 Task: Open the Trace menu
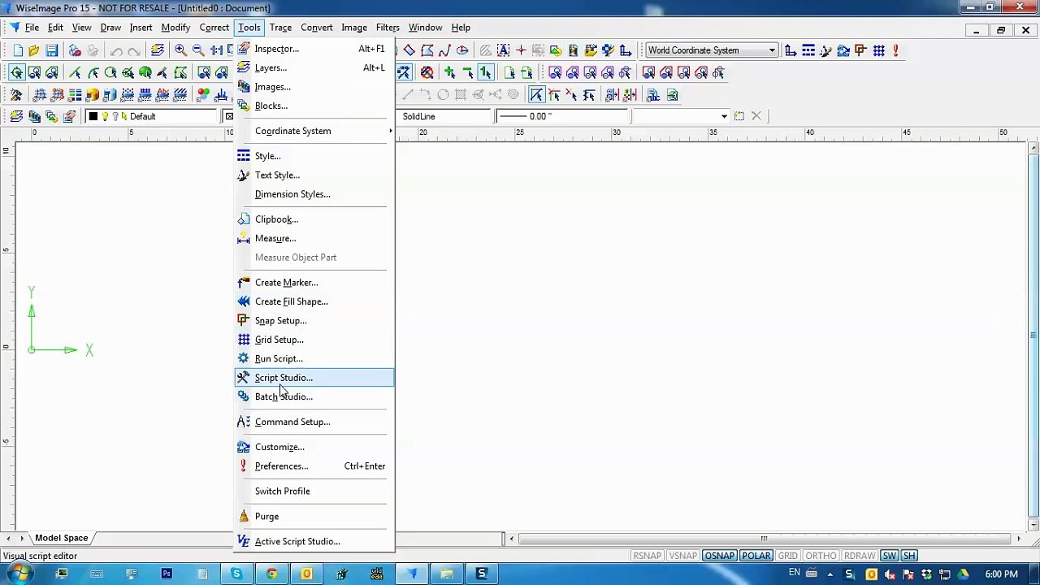coord(280,28)
